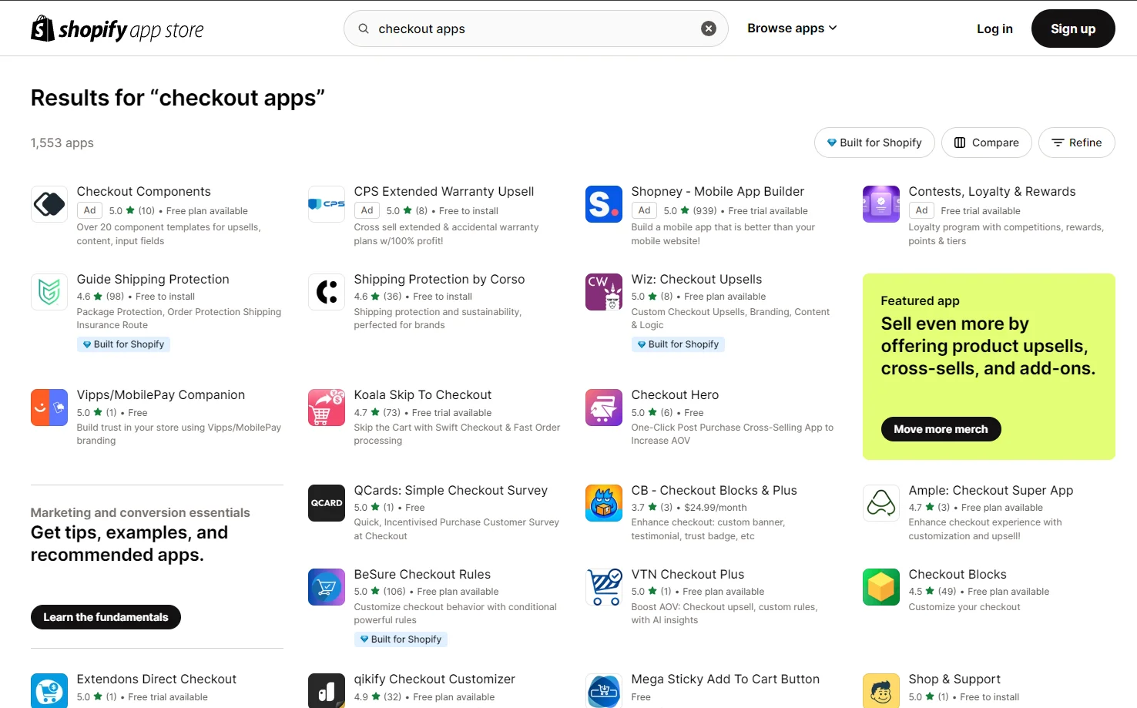Open Vipps/MobilePay Companion app icon

[x=49, y=408]
